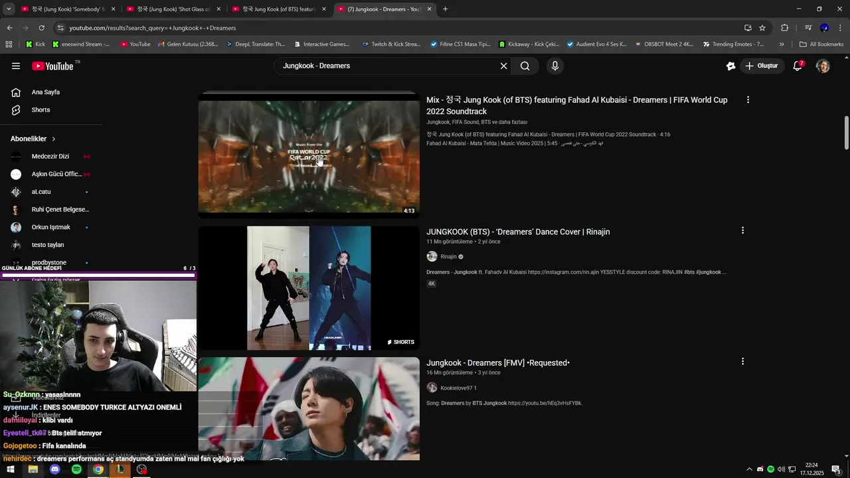Start voice search with microphone icon
The height and width of the screenshot is (478, 850).
(x=555, y=66)
